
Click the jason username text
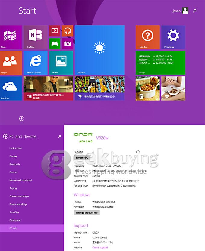(x=176, y=11)
